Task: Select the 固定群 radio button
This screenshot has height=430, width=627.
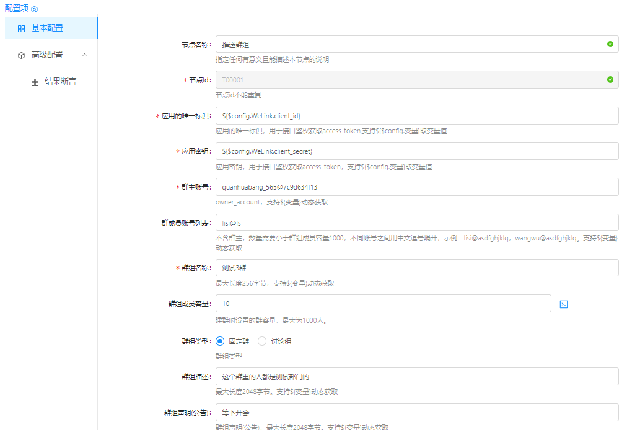Action: [x=220, y=341]
